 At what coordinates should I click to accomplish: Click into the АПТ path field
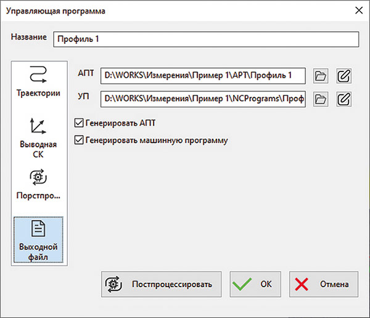203,76
